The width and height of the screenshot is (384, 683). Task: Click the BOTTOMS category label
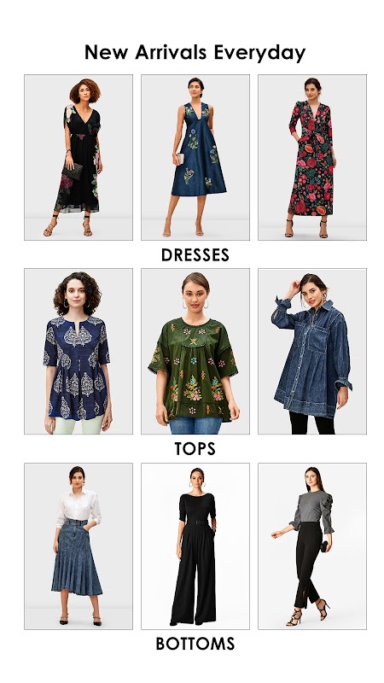(x=195, y=644)
